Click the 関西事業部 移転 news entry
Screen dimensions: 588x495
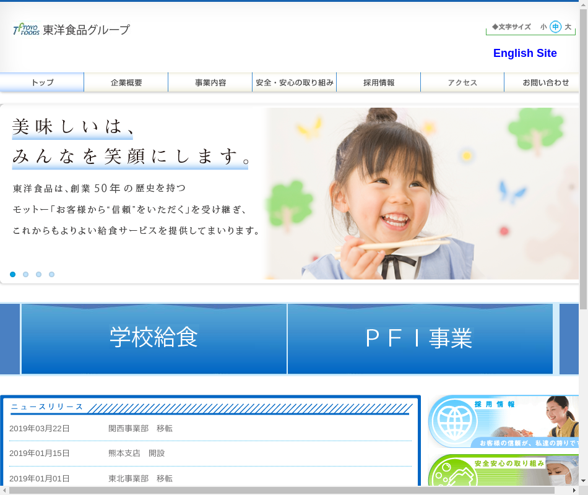(x=141, y=428)
